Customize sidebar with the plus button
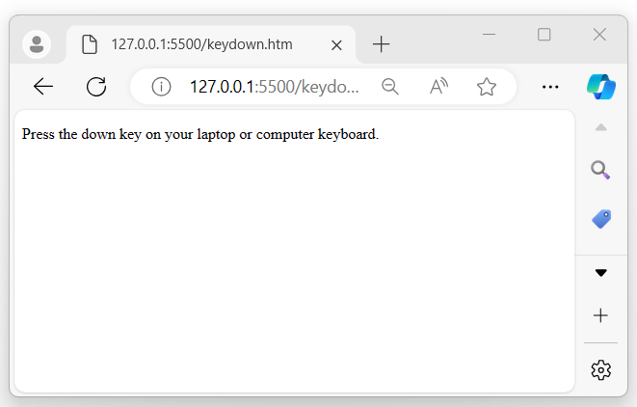Image resolution: width=637 pixels, height=407 pixels. [601, 315]
